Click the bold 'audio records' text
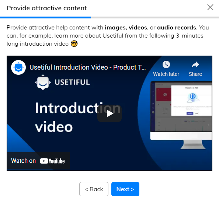Screen dimensions: 219x200 [x=177, y=28]
